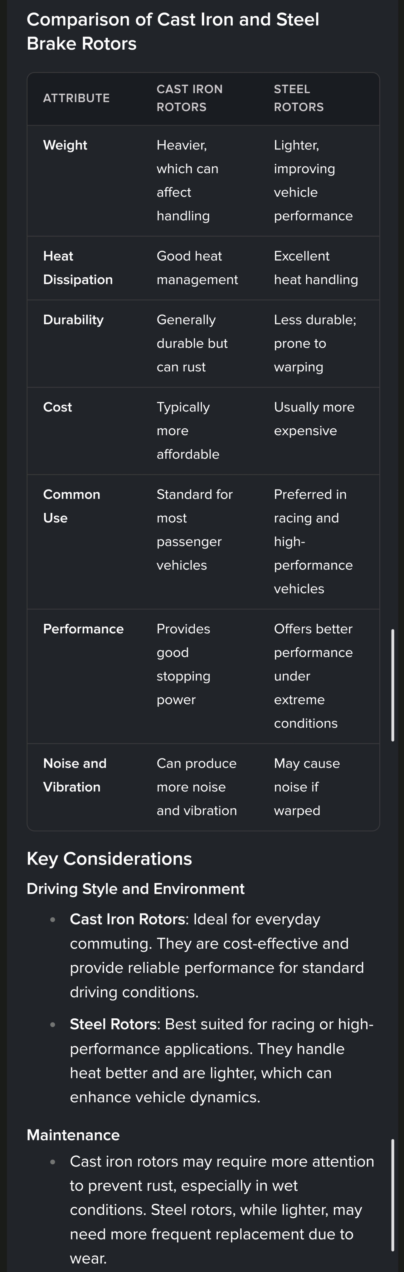Screen dimensions: 404x1272
Task: Click the bold 'Steel Rotors' bullet label
Action: pyautogui.click(x=113, y=1024)
